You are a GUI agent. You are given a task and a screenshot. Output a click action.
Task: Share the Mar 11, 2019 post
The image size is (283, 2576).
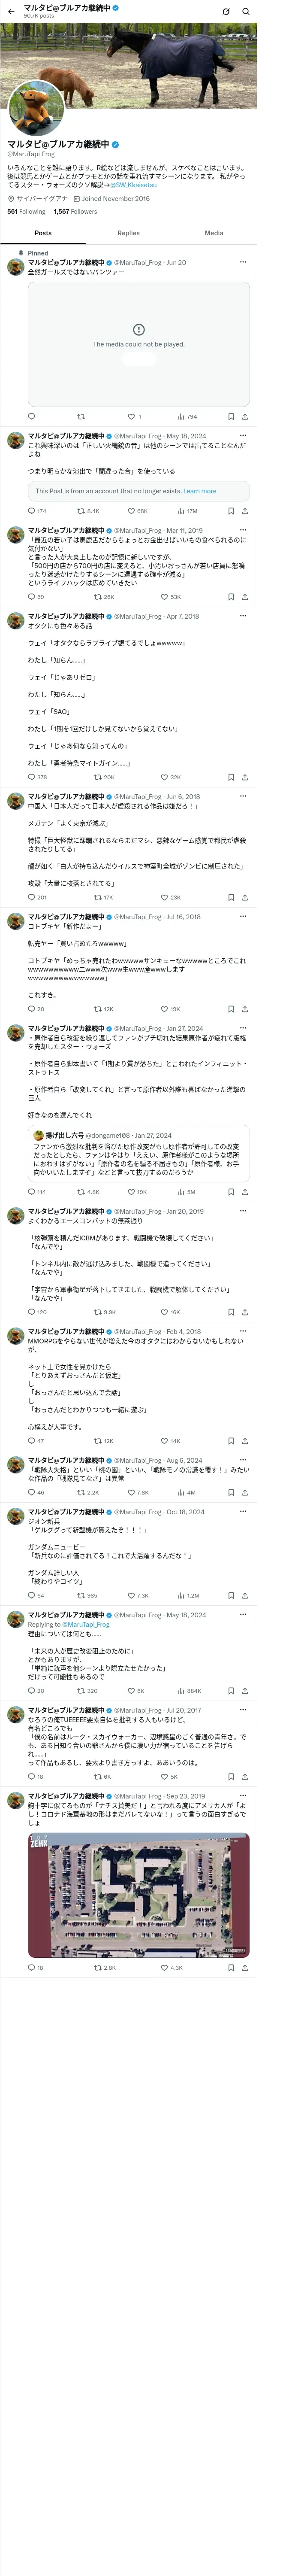[245, 597]
